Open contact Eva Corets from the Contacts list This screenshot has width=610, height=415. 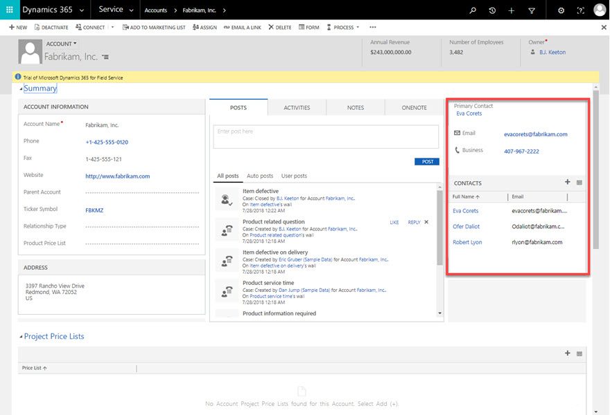pyautogui.click(x=465, y=210)
